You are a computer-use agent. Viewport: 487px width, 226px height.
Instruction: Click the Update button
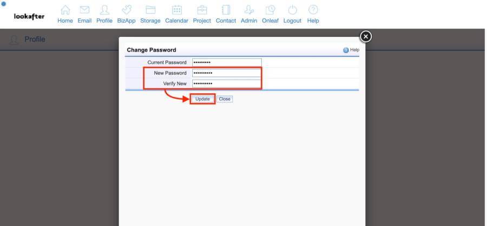click(x=202, y=99)
